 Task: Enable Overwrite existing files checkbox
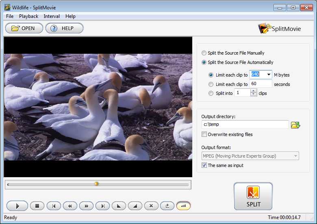pos(204,134)
